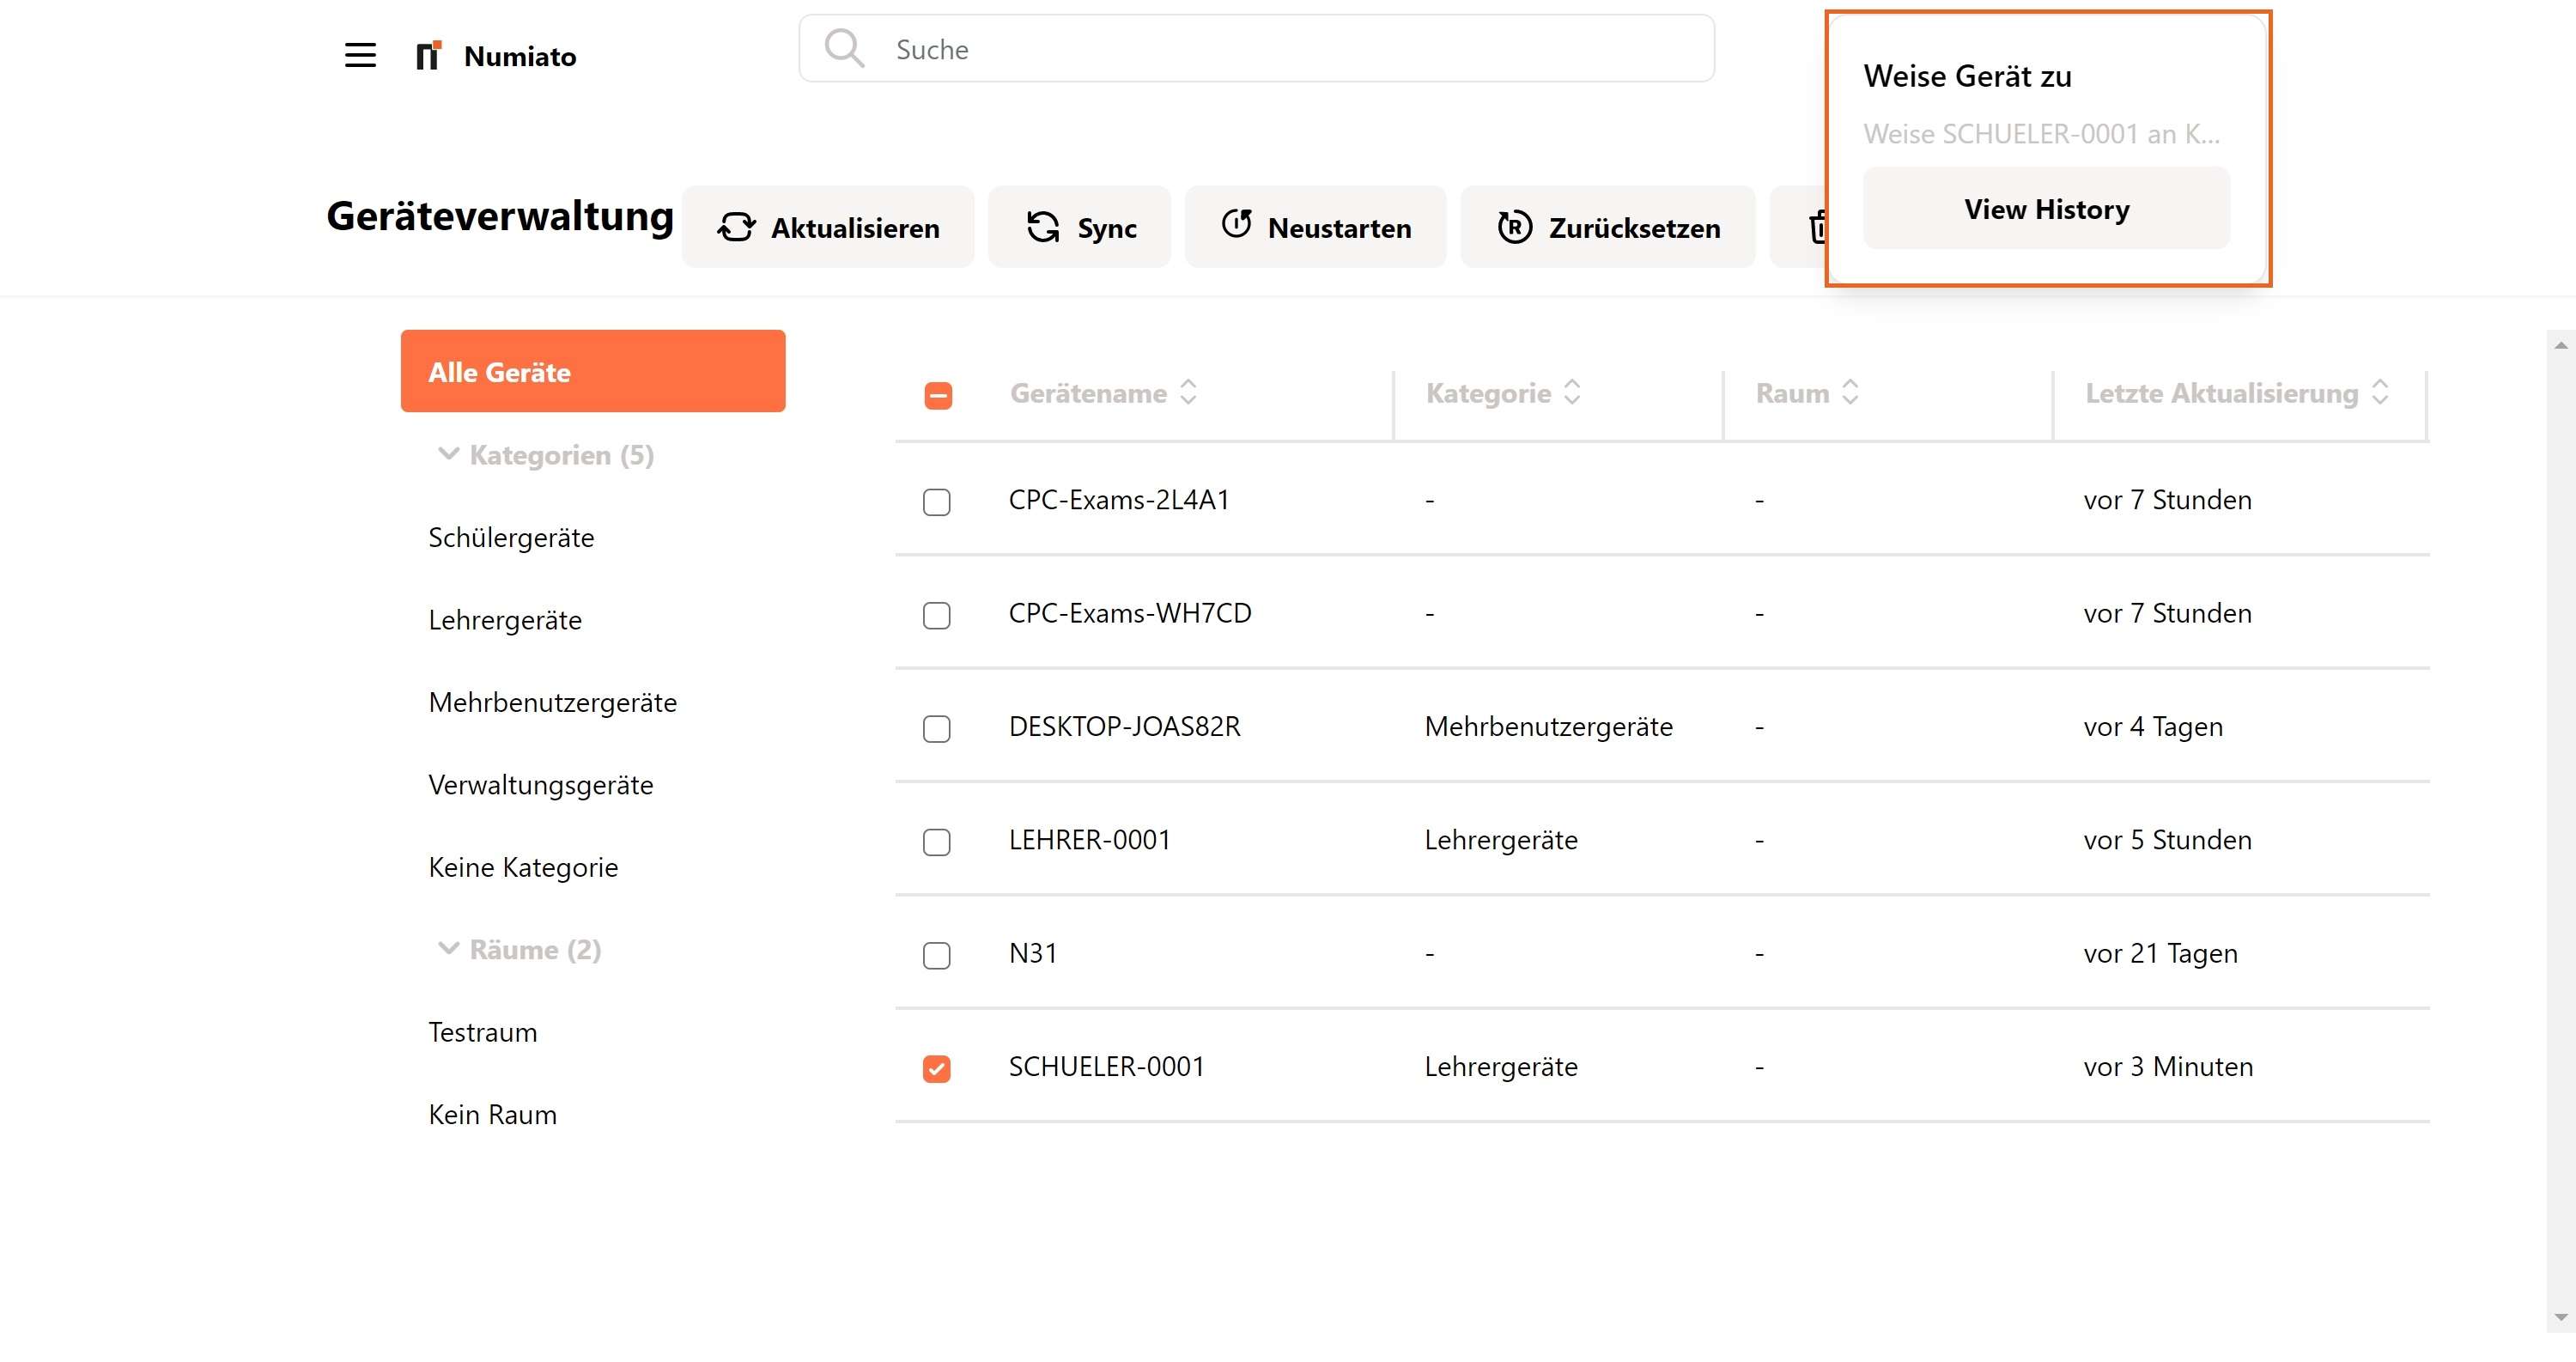2576x1362 pixels.
Task: Select Alle Geräte in sidebar
Action: coord(593,371)
